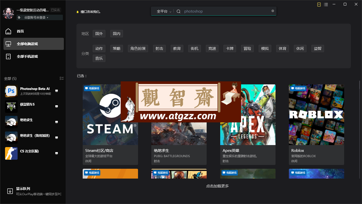This screenshot has height=204, width=362.
Task: Click the PC monitor icon beside Photoshop Beta AI
Action: pyautogui.click(x=57, y=91)
